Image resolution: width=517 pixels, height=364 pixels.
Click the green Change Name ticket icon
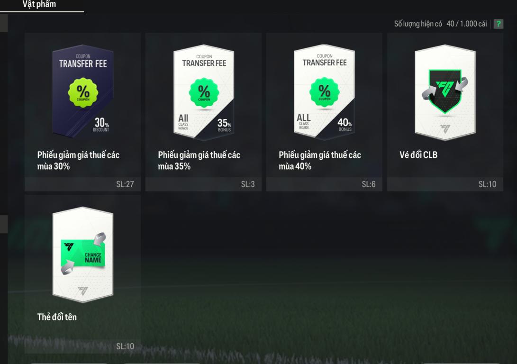click(83, 253)
